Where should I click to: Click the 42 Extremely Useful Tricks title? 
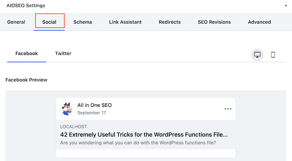[x=144, y=134]
